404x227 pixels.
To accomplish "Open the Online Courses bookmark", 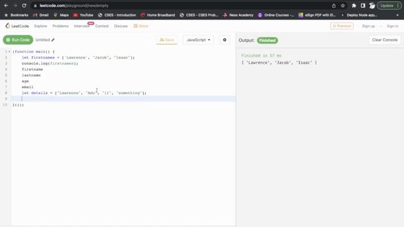I will tap(276, 15).
